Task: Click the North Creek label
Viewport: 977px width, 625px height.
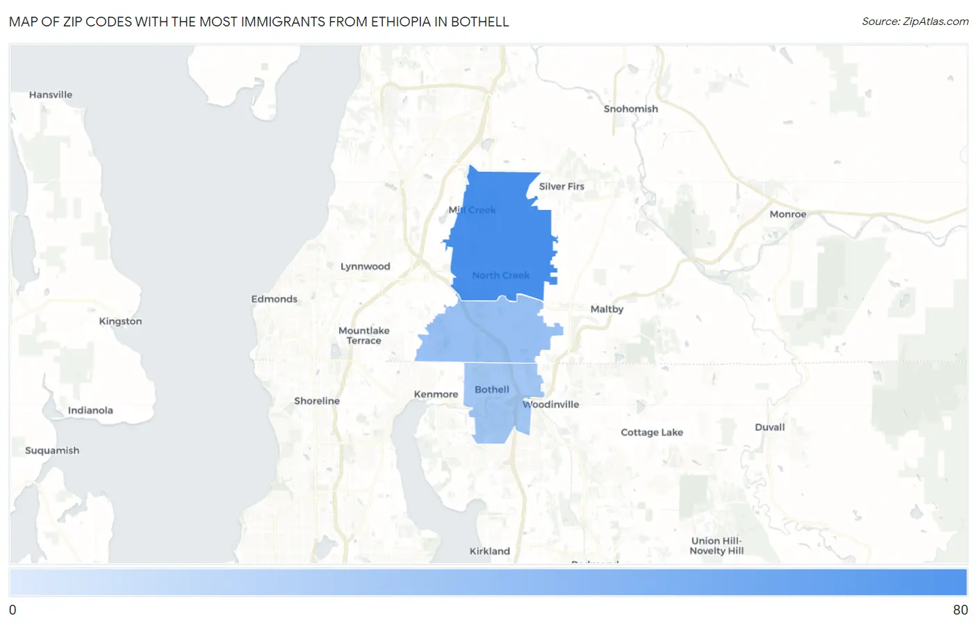Action: pos(500,275)
